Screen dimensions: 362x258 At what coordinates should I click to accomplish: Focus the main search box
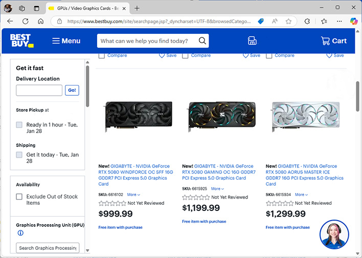pyautogui.click(x=148, y=41)
